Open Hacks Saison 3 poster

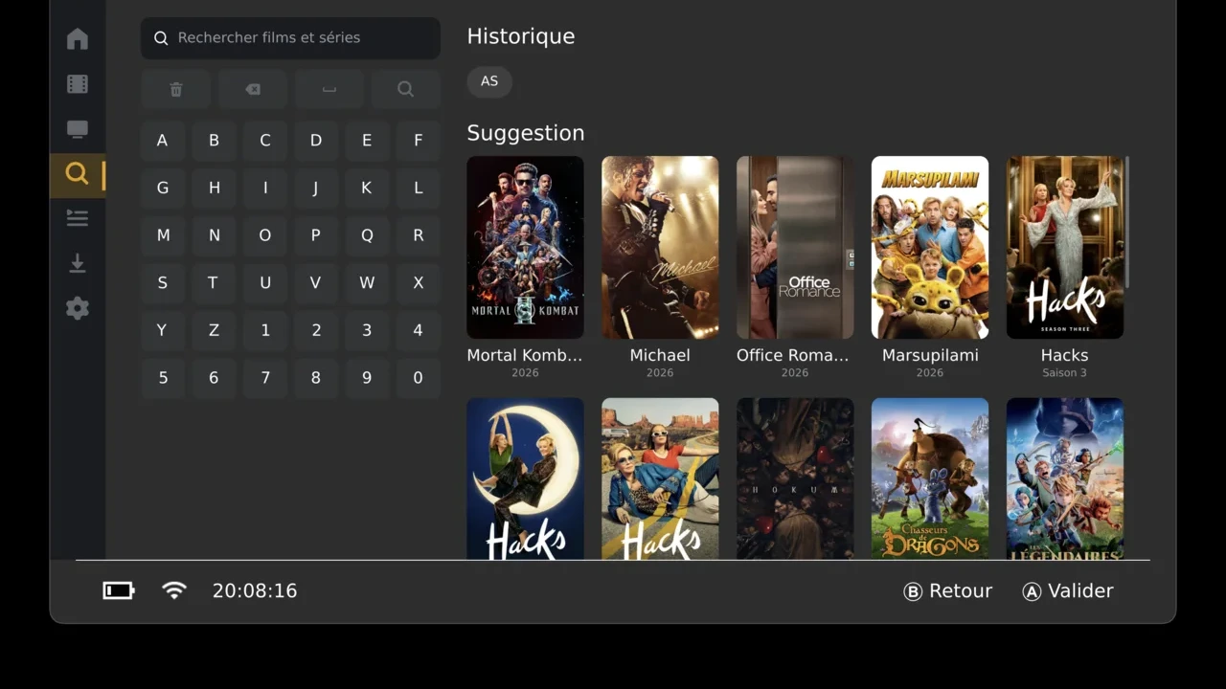1065,247
